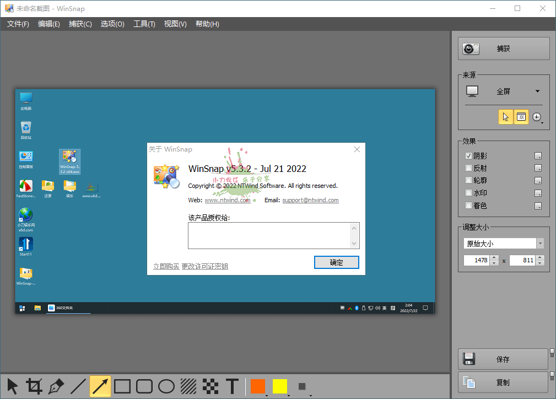Image resolution: width=556 pixels, height=399 pixels.
Task: Follow the www.ntwind.com link
Action: [228, 199]
